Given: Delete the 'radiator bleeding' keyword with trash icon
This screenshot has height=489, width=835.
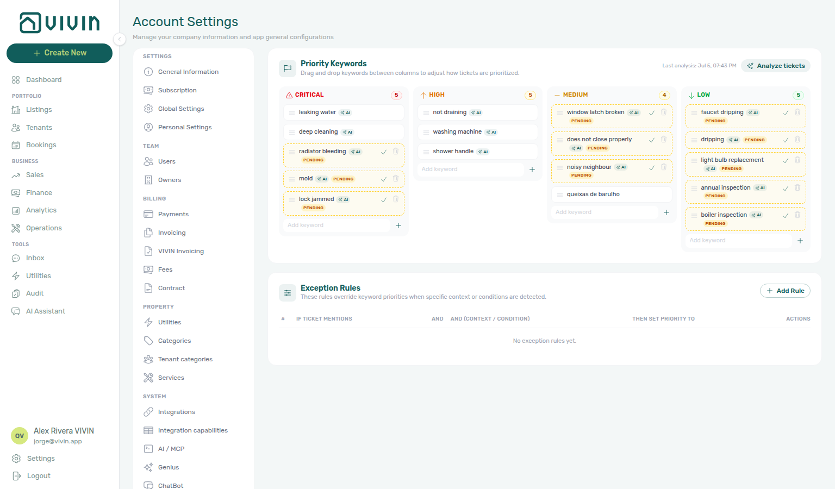Looking at the screenshot, I should tap(396, 152).
